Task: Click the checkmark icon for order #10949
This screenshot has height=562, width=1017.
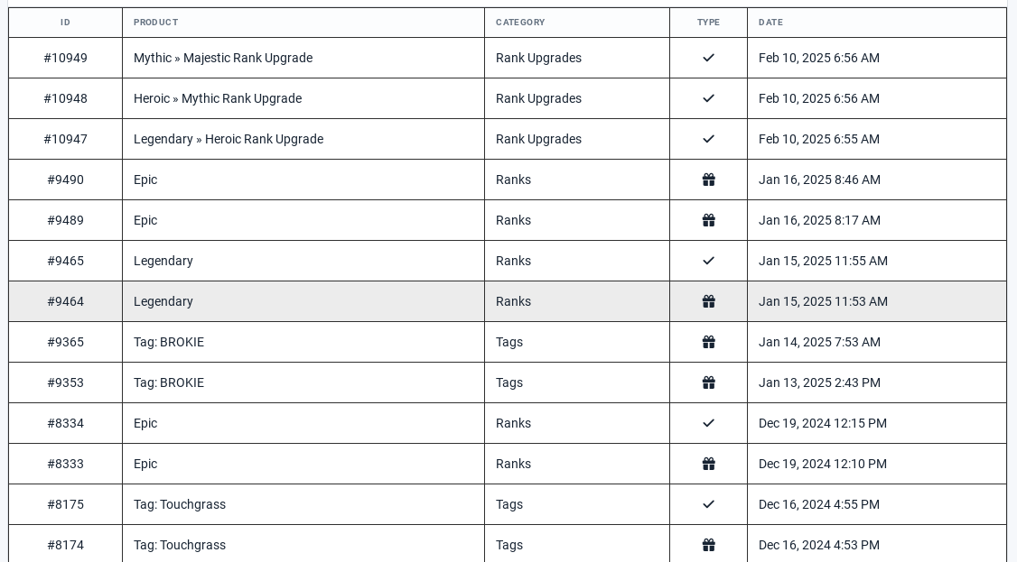Action: pyautogui.click(x=708, y=58)
